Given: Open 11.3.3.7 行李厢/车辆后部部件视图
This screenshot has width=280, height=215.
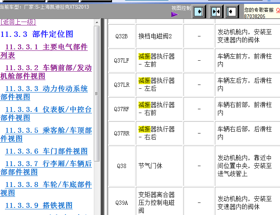Looking at the screenshot, I should click(x=46, y=168).
